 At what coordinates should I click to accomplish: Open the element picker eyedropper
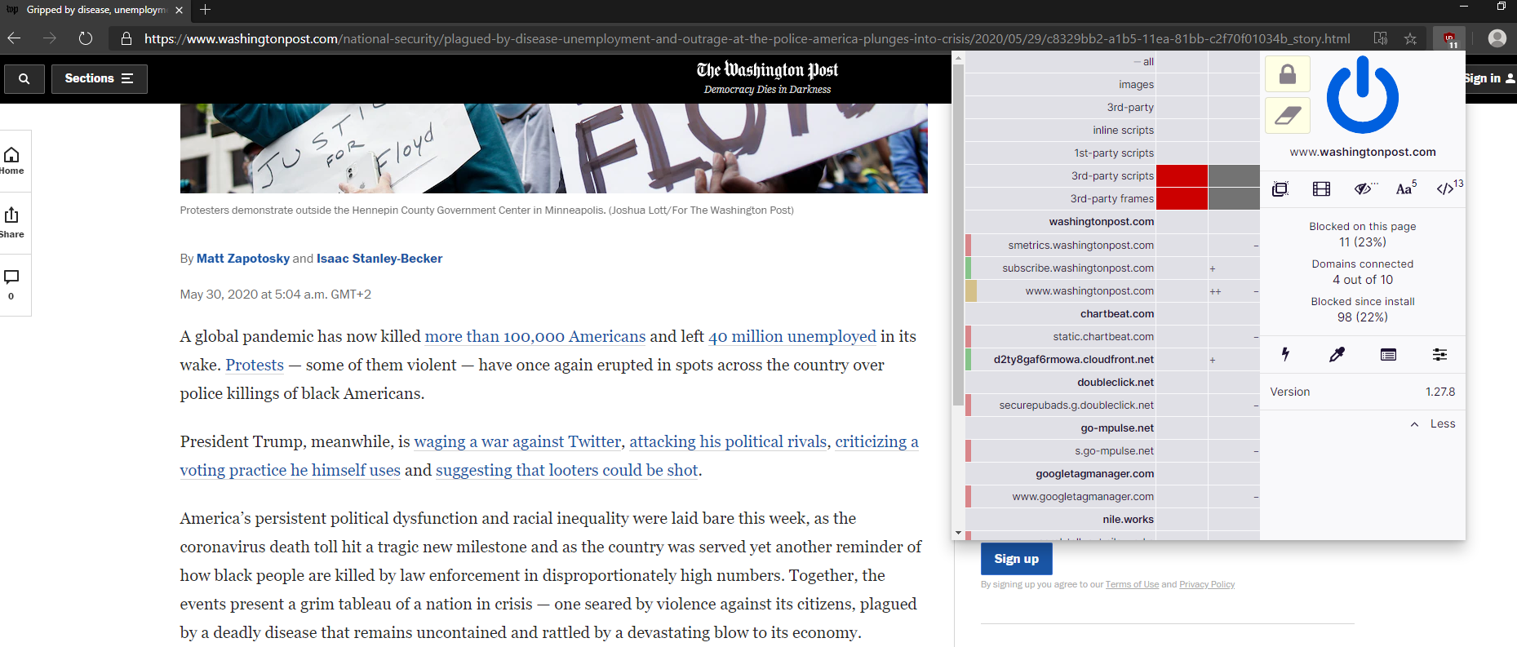(x=1337, y=354)
